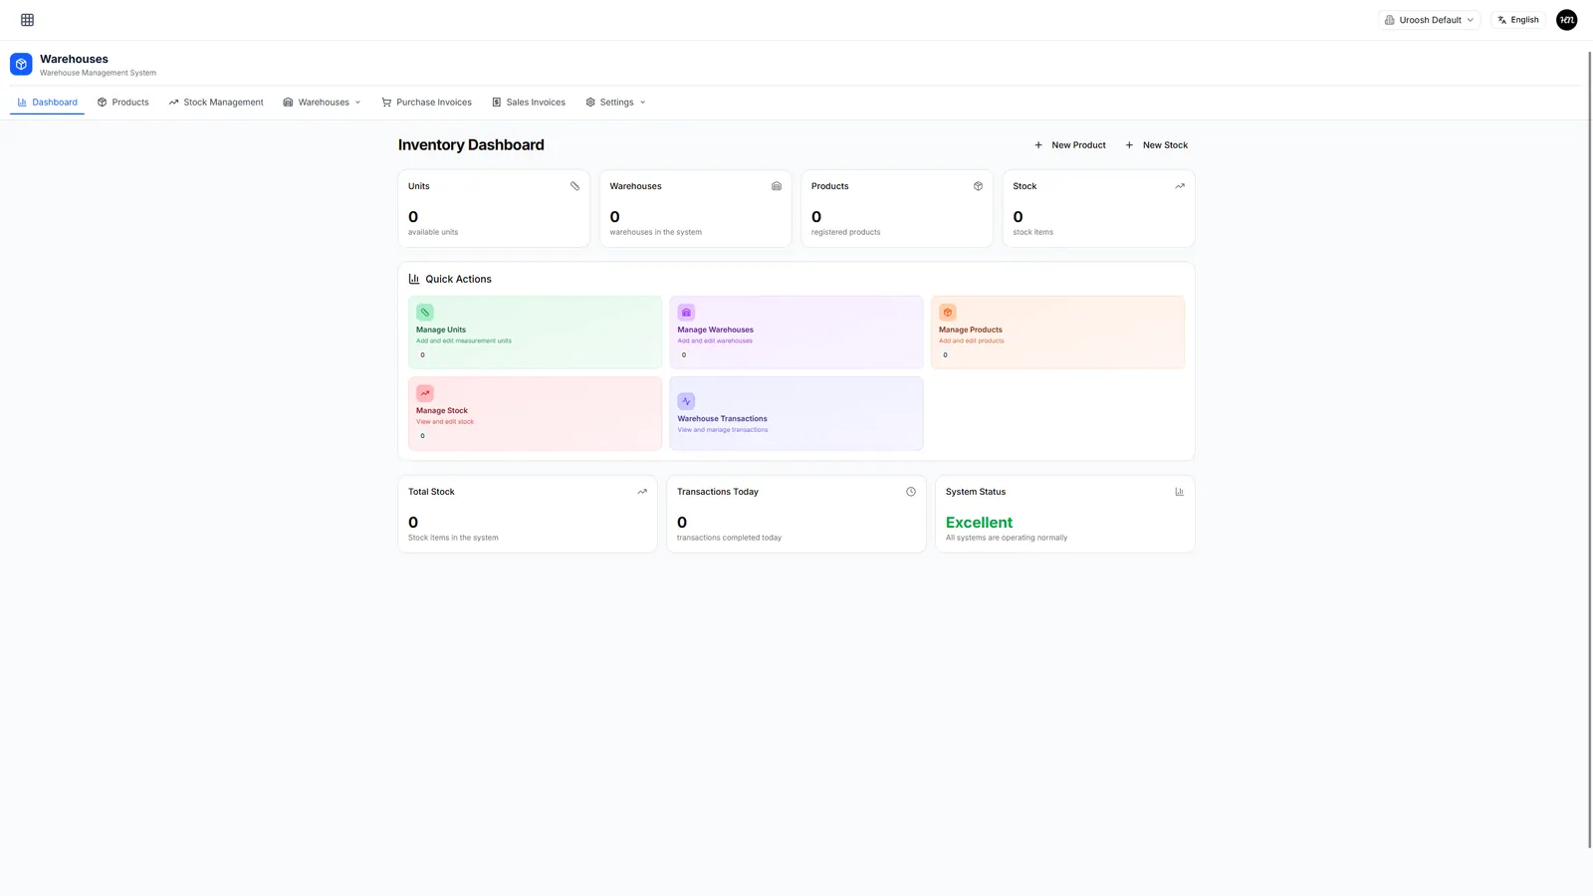Open the Purchase Invoices tab
The height and width of the screenshot is (896, 1593).
point(427,103)
